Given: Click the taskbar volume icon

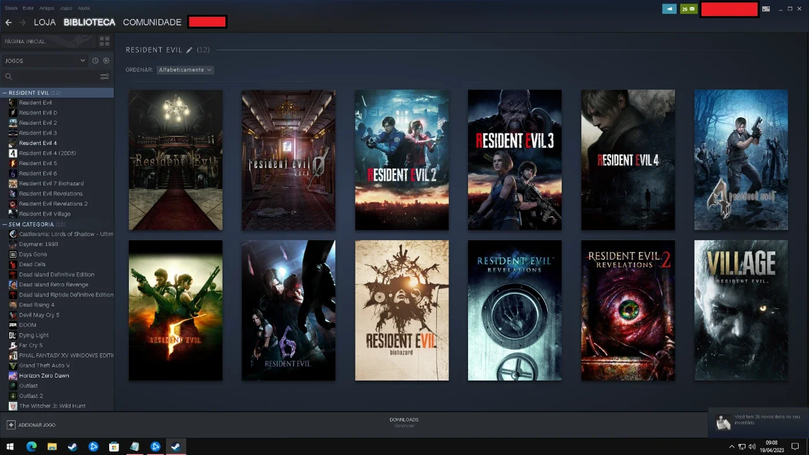Looking at the screenshot, I should pyautogui.click(x=752, y=446).
